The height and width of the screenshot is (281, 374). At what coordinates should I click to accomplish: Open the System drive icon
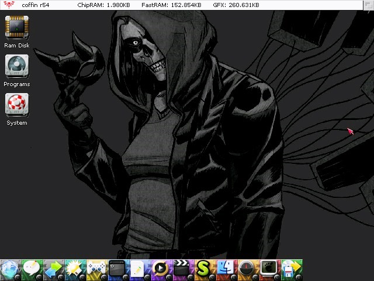17,105
